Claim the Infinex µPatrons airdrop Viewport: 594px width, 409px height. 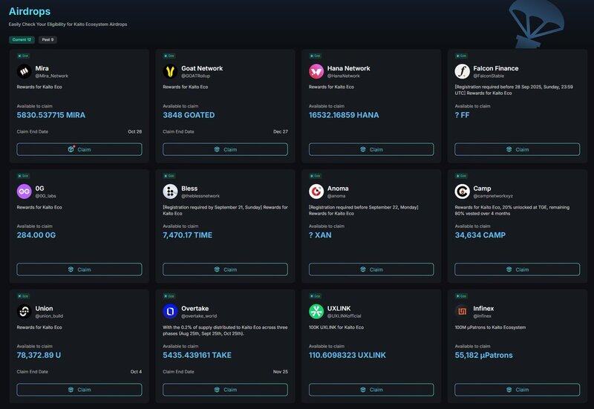(x=517, y=389)
